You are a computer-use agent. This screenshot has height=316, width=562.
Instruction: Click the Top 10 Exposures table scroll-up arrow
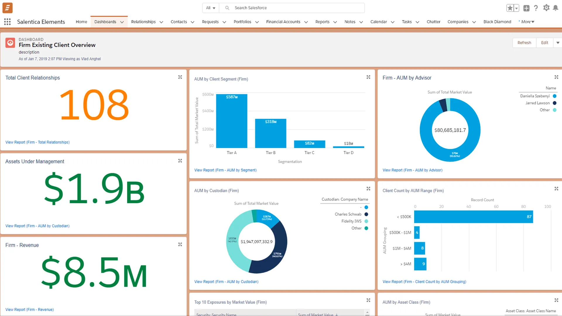(367, 313)
